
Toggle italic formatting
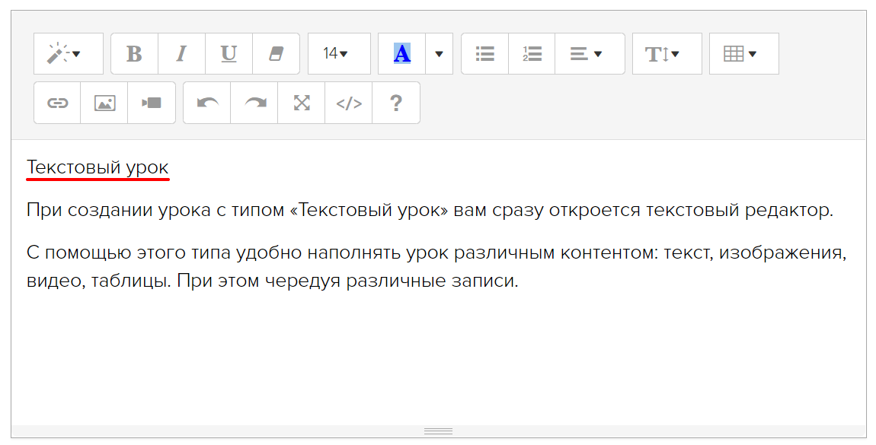(x=181, y=54)
